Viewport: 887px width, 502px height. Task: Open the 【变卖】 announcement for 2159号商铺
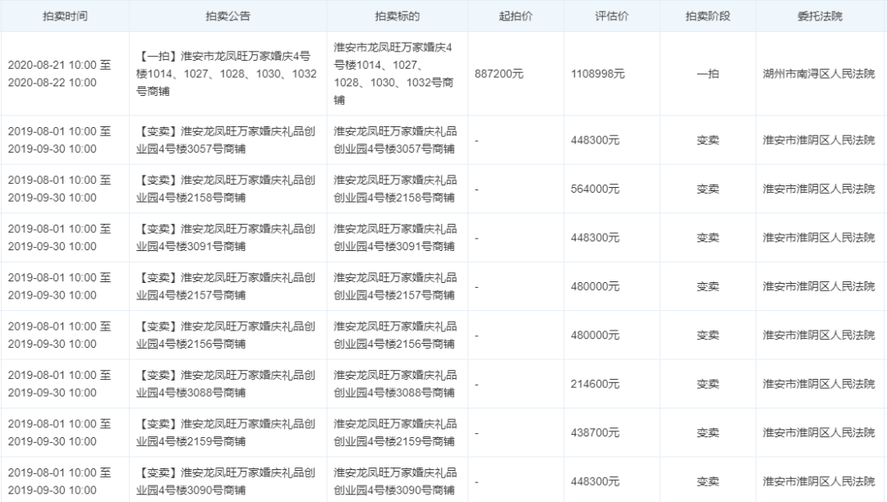point(225,432)
